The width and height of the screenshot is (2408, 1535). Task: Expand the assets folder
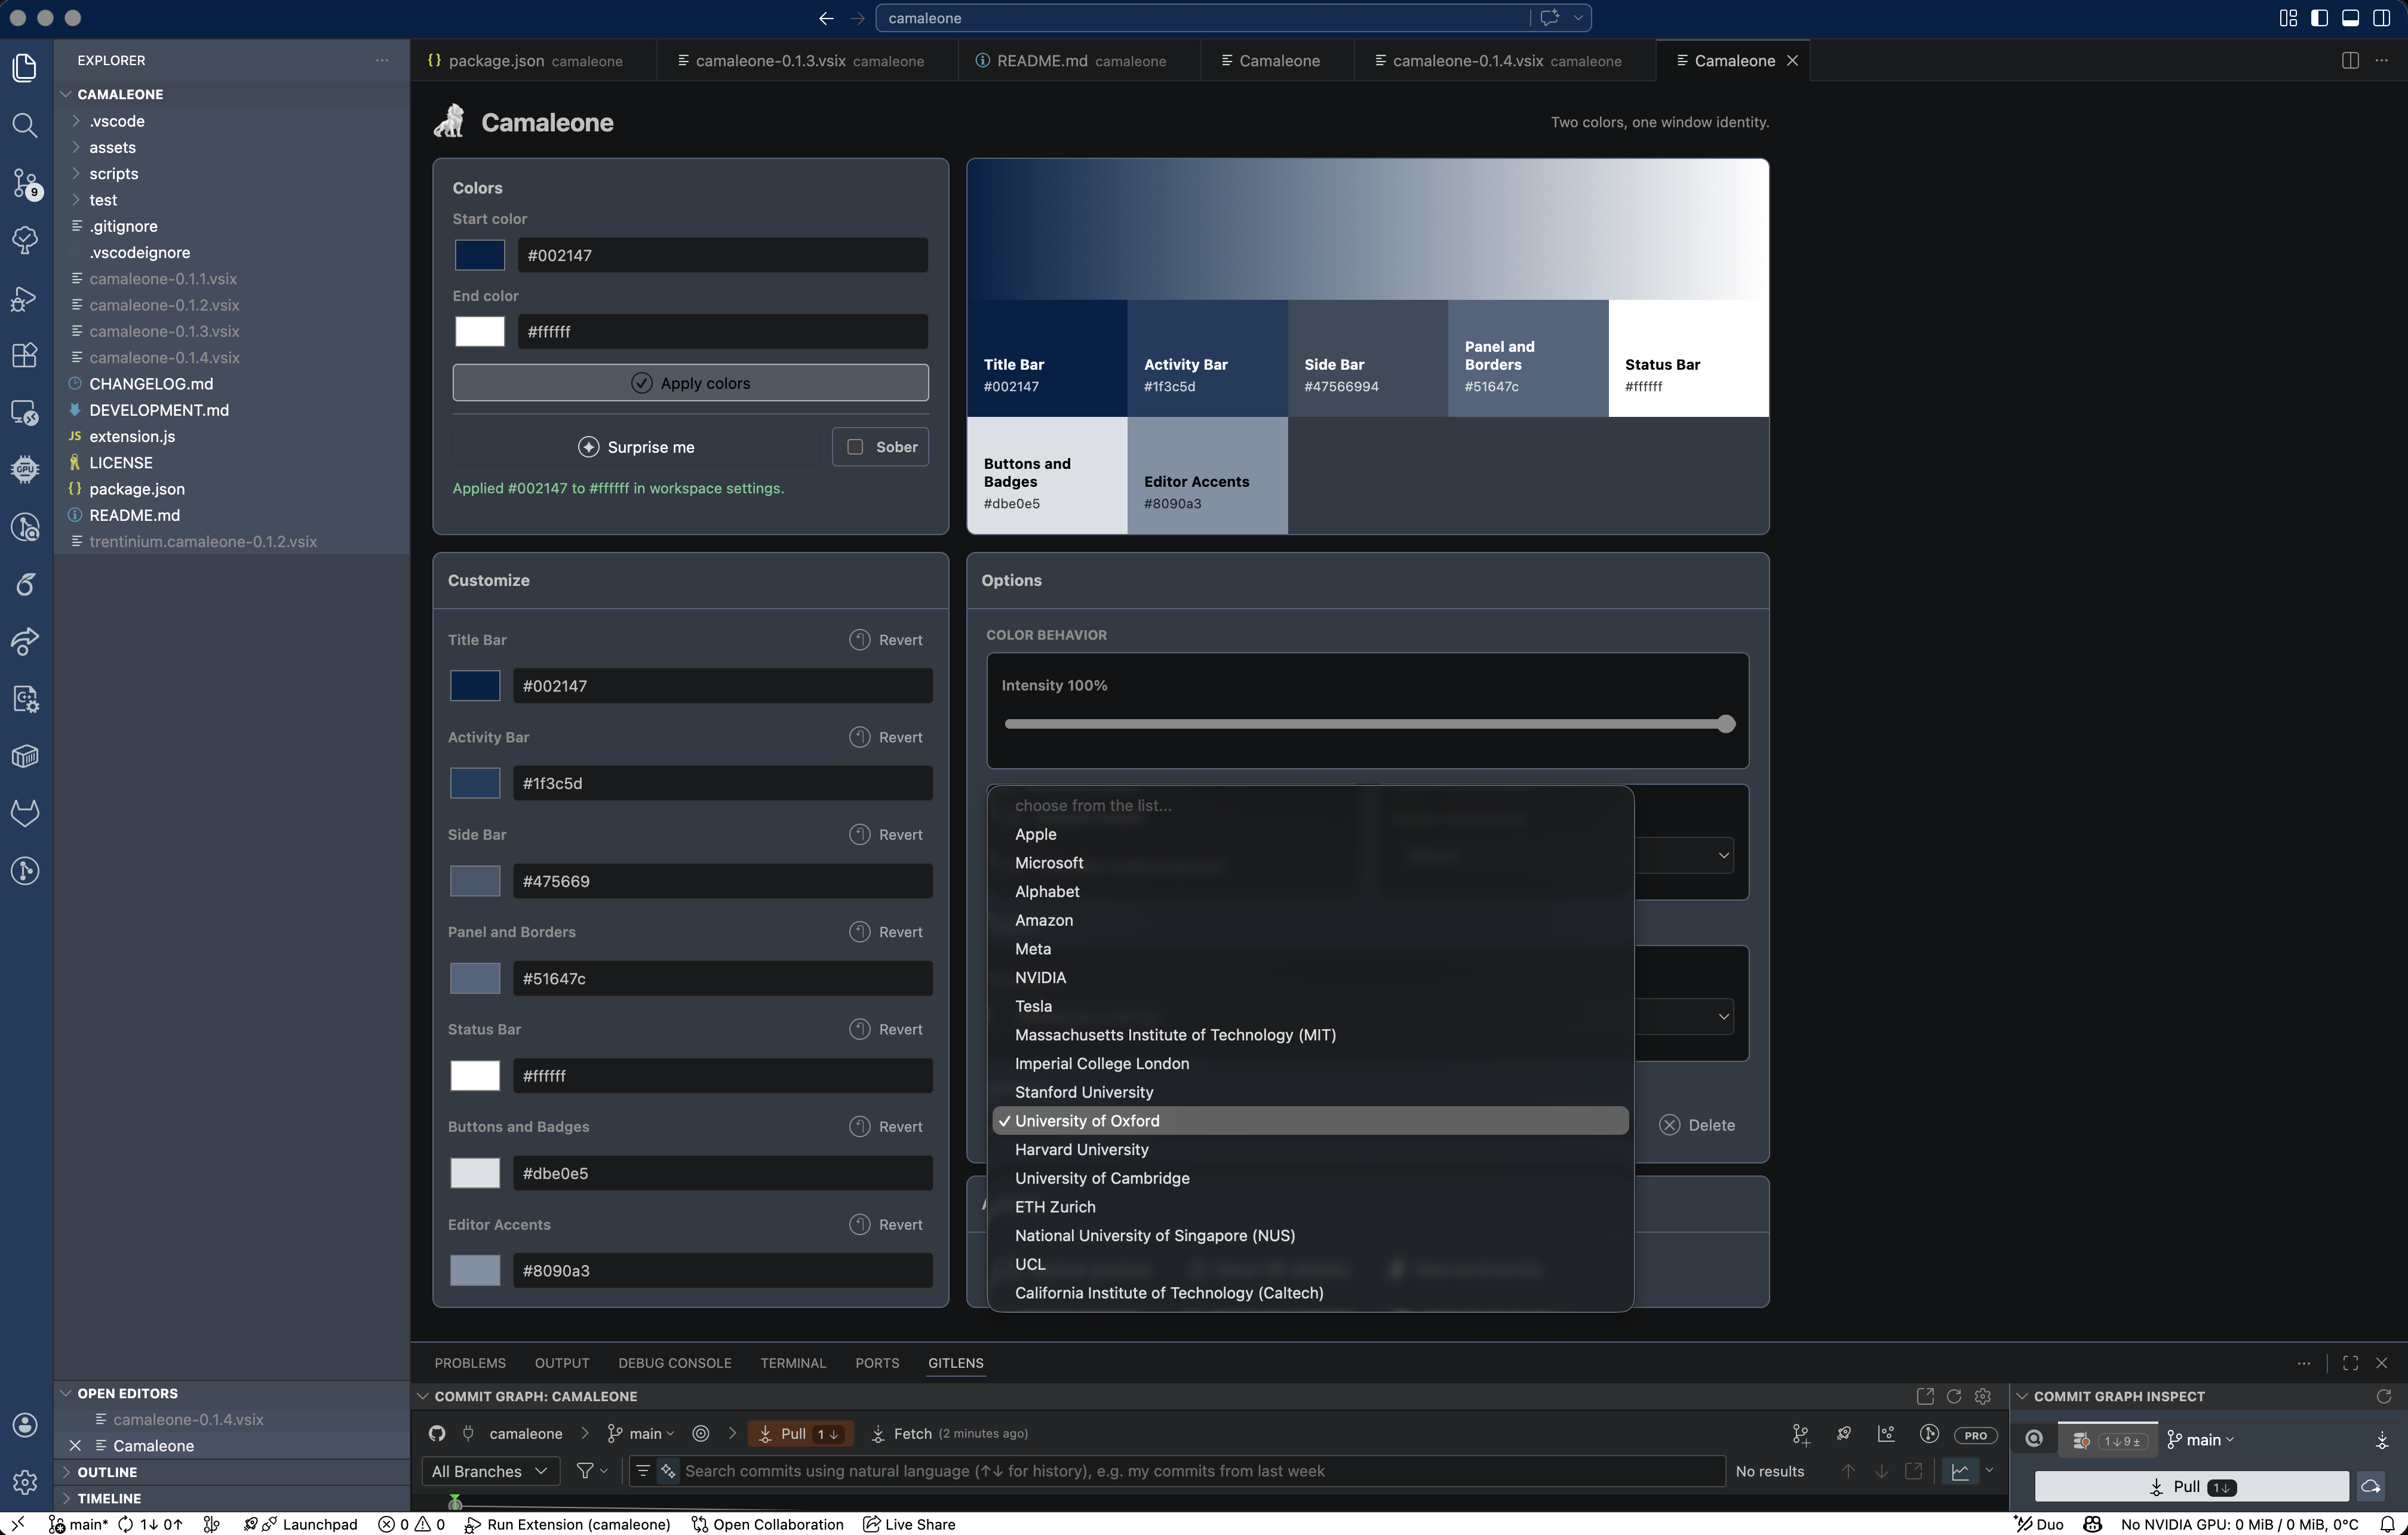pos(75,147)
